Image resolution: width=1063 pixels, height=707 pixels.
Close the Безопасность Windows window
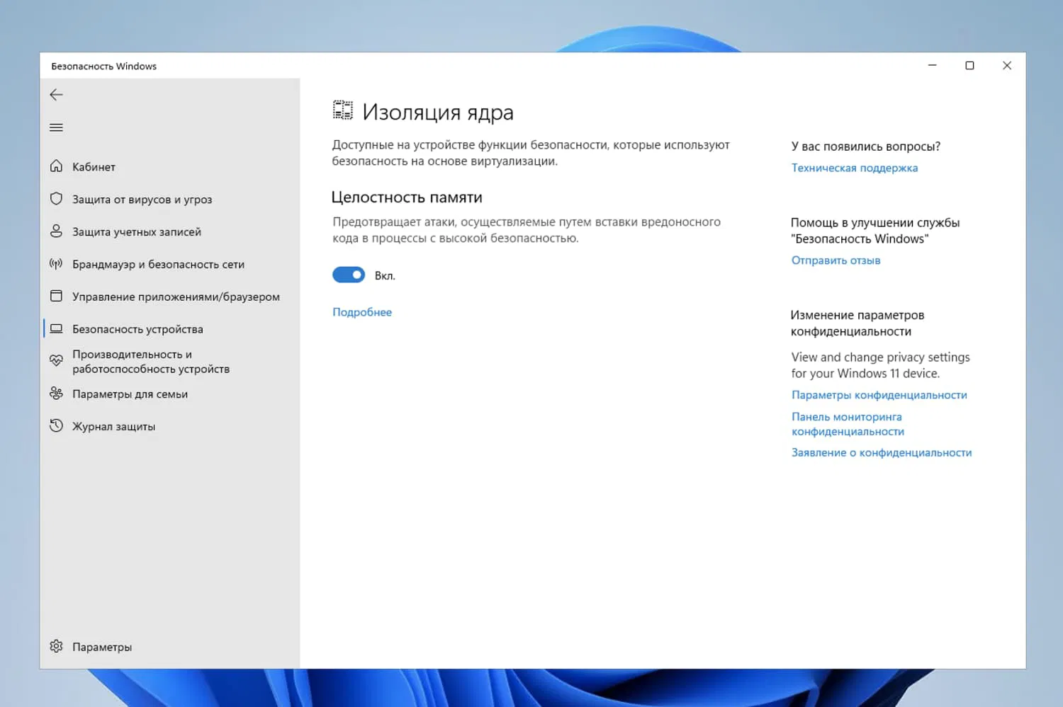pyautogui.click(x=1007, y=65)
